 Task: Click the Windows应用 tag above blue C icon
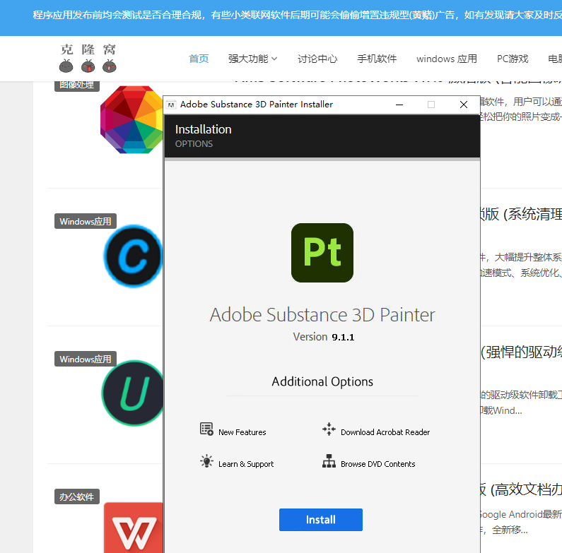tap(86, 221)
